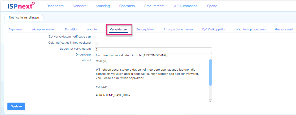Switch to Inkoop verzoeken tab
Screen dimensions: 296x115
[x=43, y=29]
